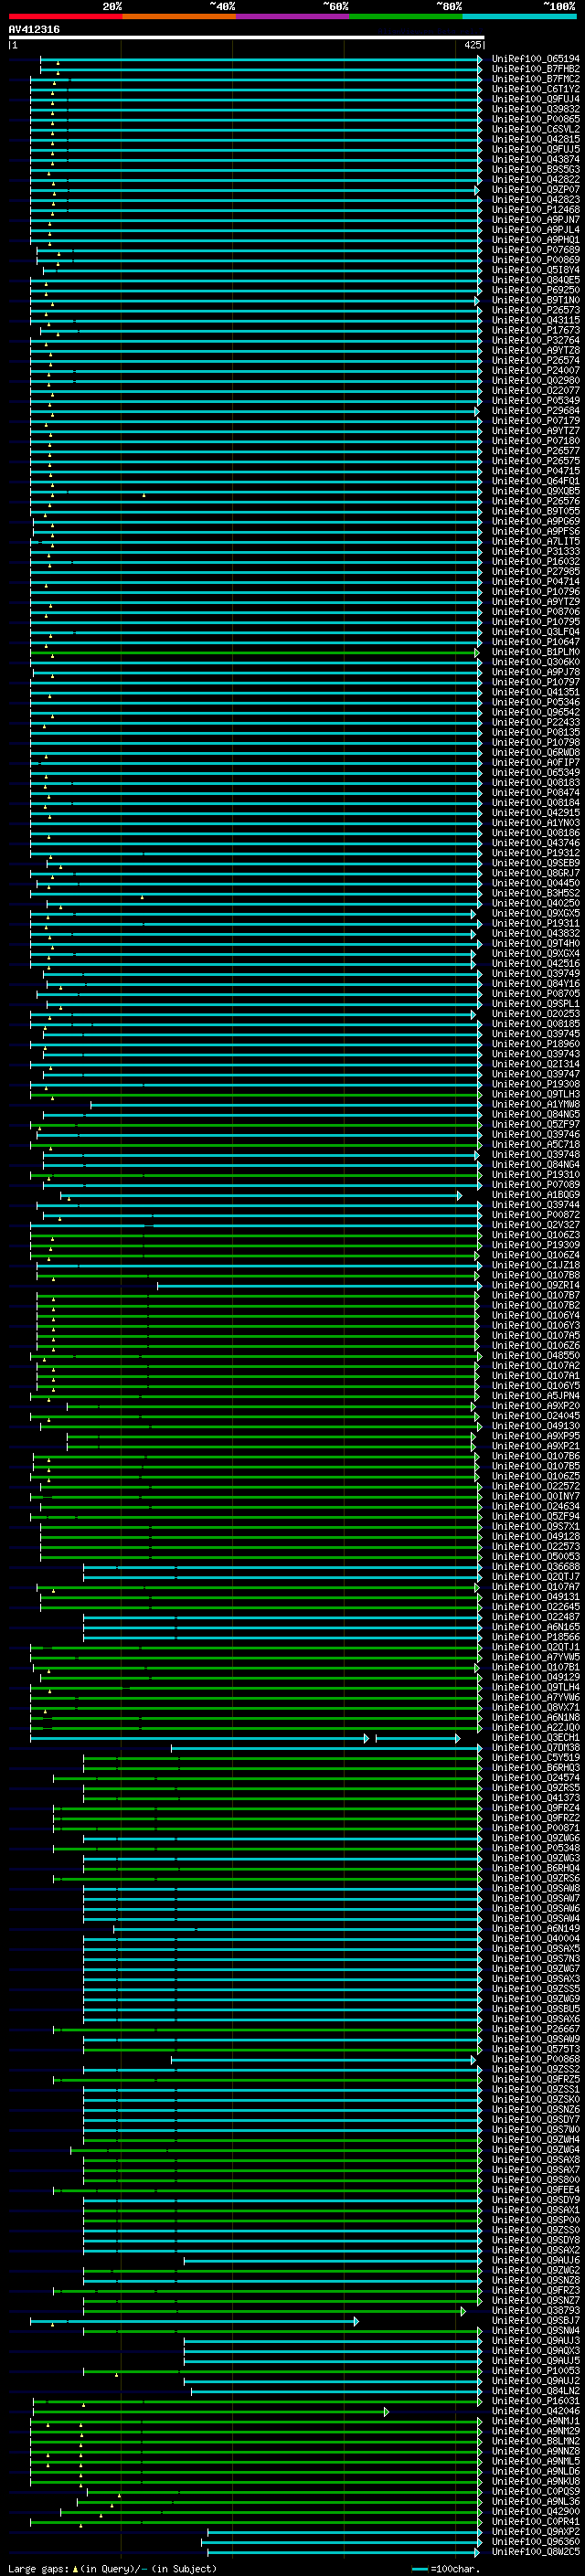Click the cyan ~100% identity legend segment

519,16
